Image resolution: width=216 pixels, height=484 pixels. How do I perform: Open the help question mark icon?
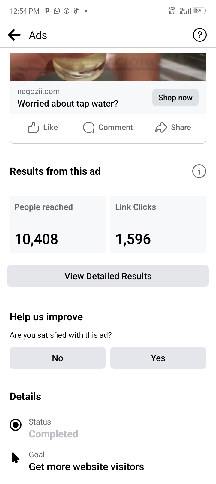pos(199,35)
